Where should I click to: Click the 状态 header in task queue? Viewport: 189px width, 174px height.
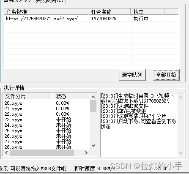coord(148,12)
